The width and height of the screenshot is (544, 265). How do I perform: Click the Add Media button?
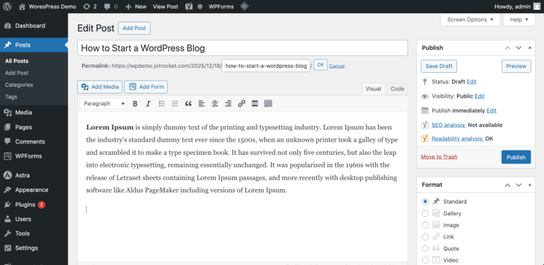[100, 87]
